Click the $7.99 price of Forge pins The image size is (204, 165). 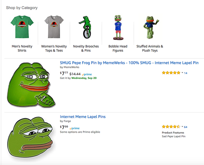pyautogui.click(x=64, y=127)
